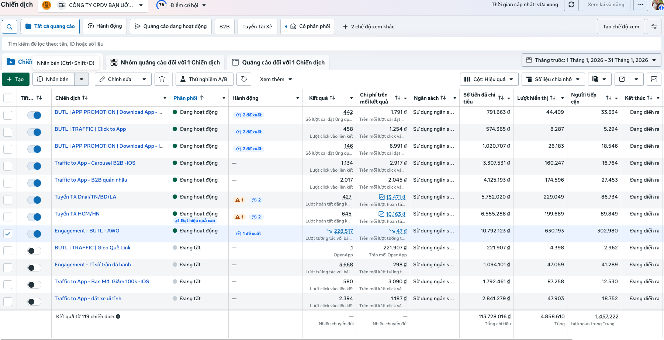Turn off Engagement - BUTL - AWO campaign toggle

(34, 234)
